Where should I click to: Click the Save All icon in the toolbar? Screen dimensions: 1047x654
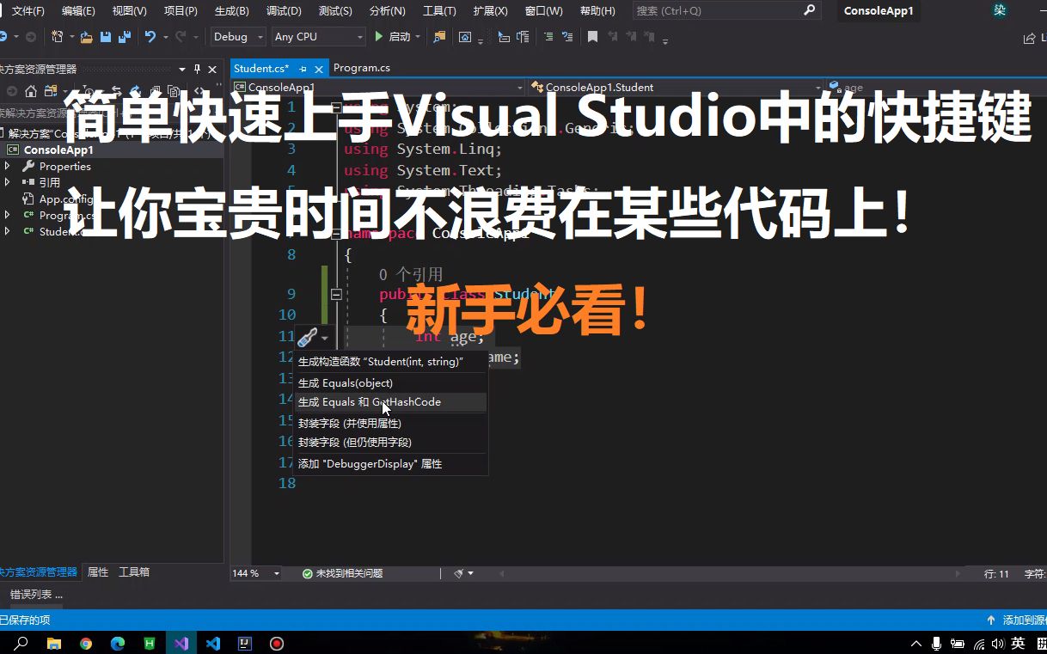coord(125,37)
